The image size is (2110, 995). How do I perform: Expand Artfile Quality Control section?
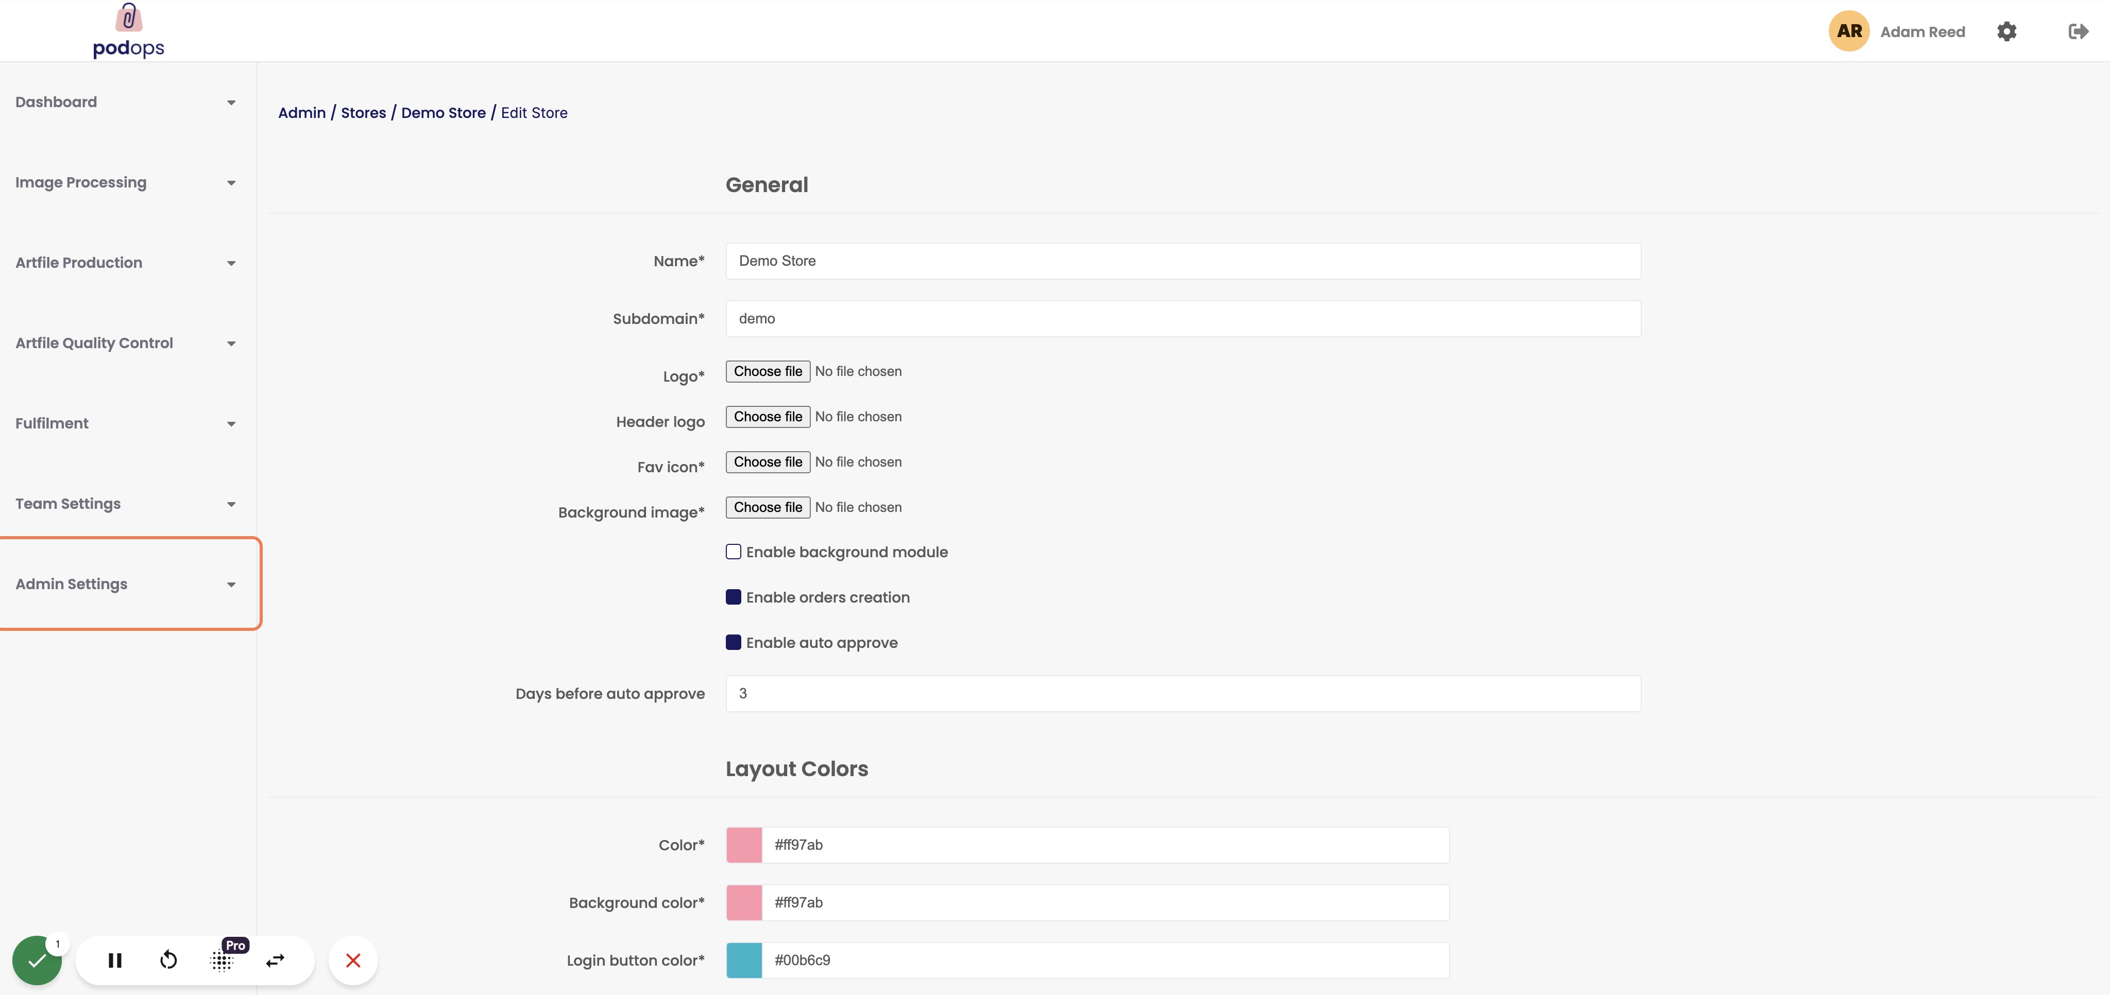click(x=128, y=343)
